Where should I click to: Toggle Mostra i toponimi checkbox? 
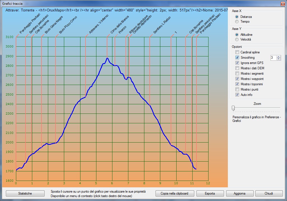click(237, 84)
